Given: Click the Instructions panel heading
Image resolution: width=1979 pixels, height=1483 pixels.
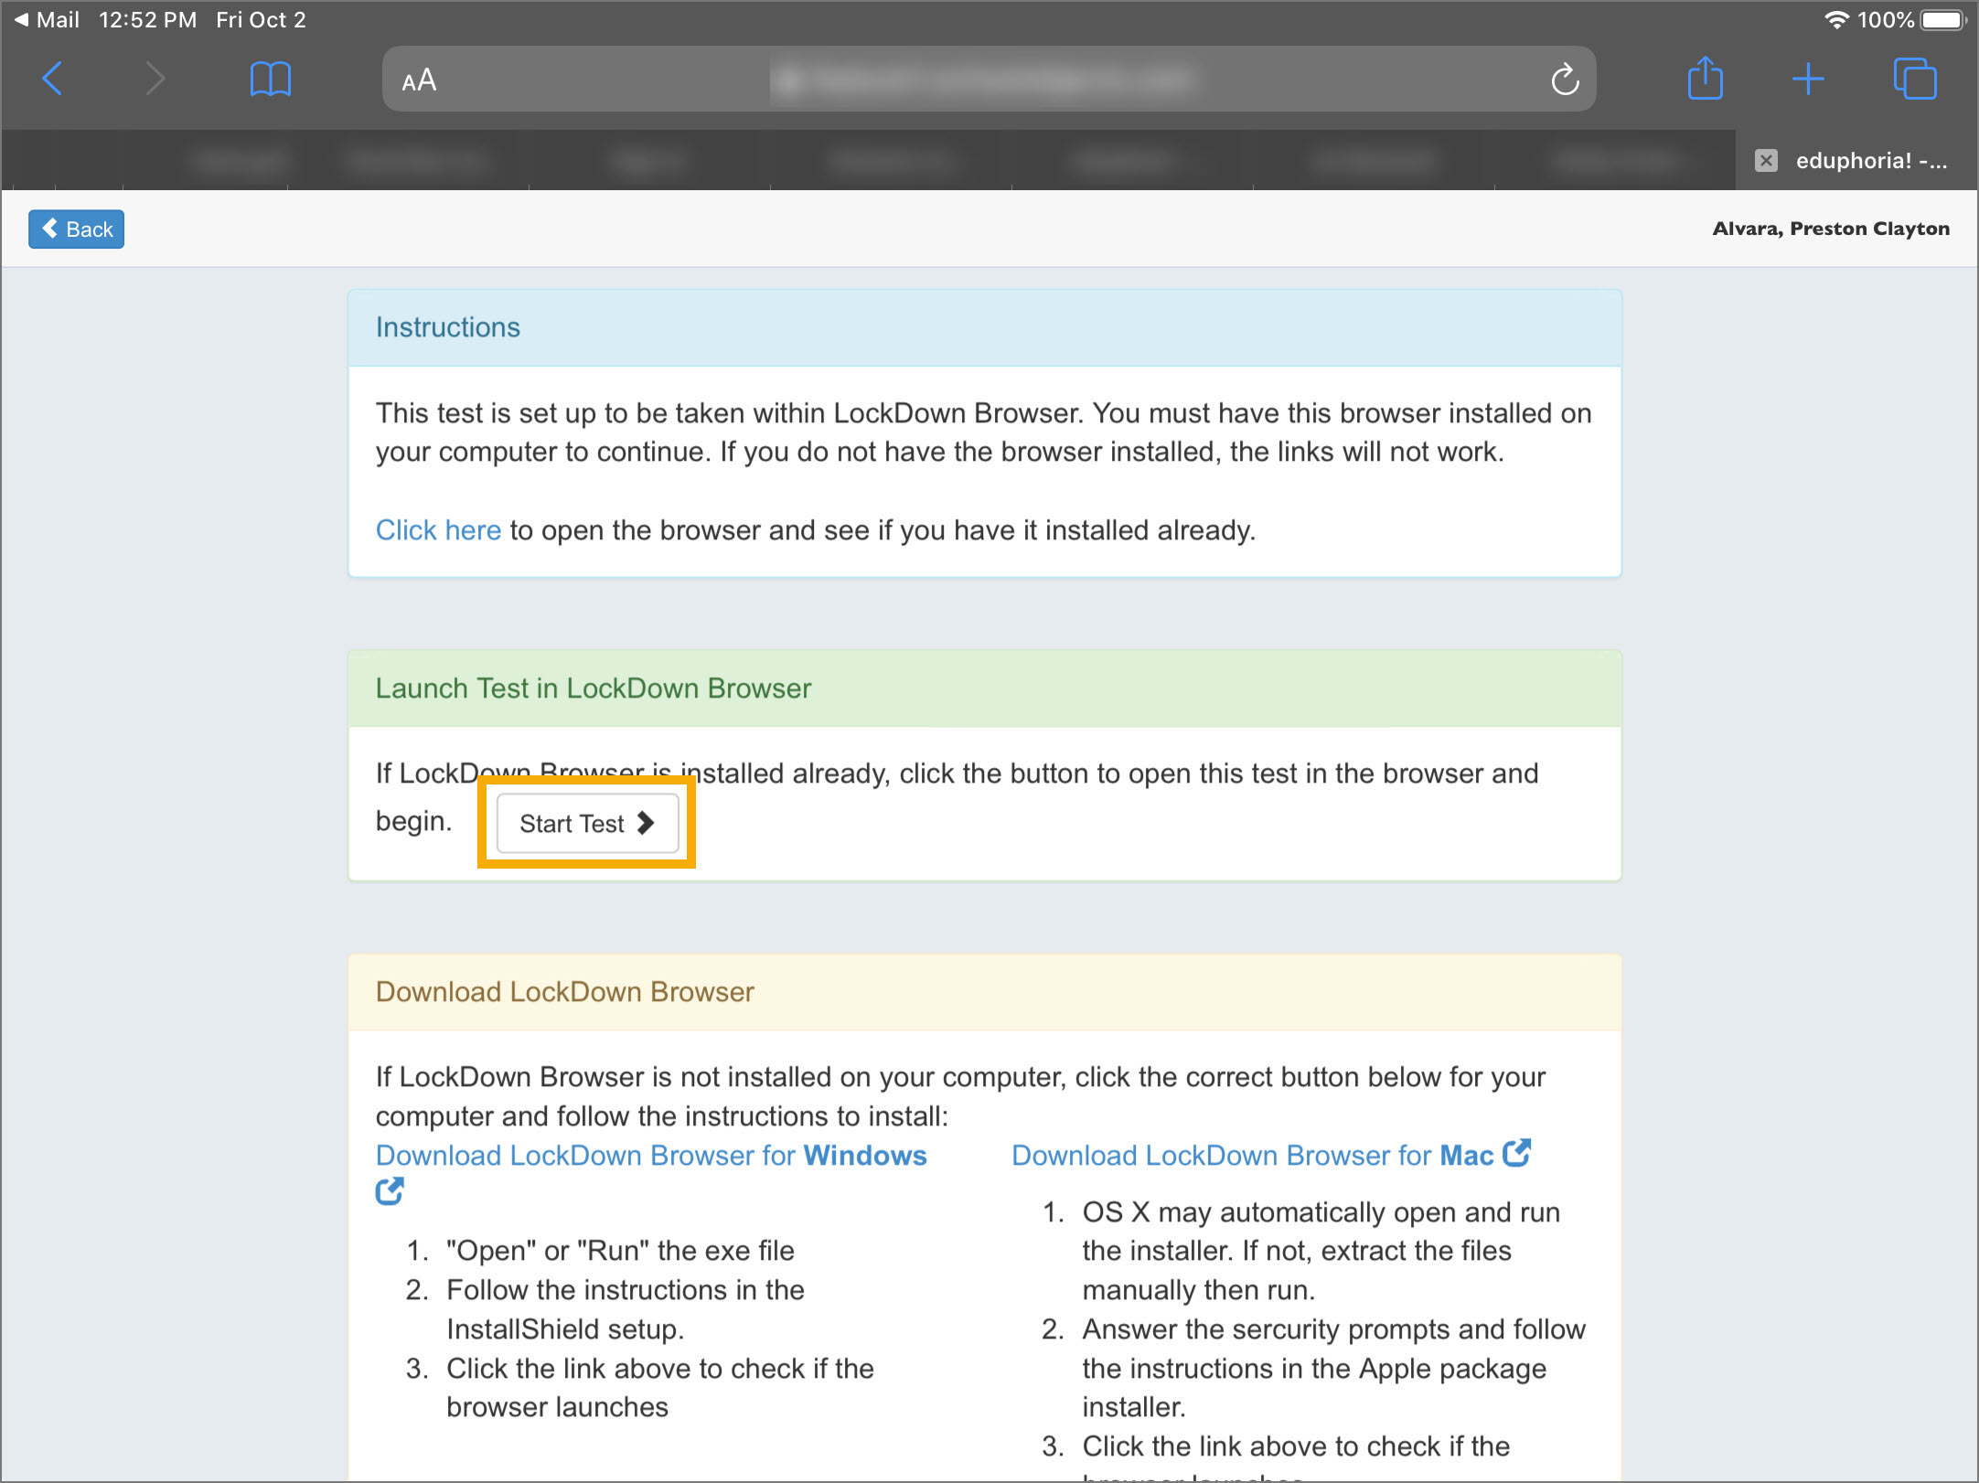Looking at the screenshot, I should (x=448, y=327).
